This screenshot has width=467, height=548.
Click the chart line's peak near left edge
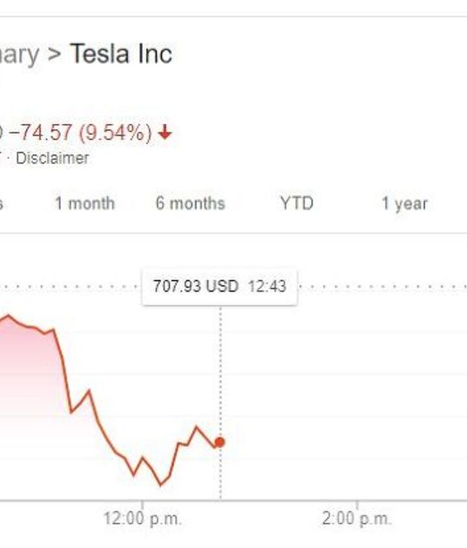click(8, 316)
